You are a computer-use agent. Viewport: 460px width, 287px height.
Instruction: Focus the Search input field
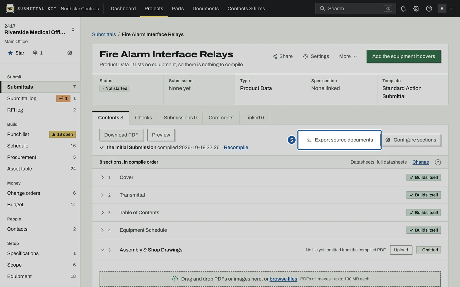point(356,9)
